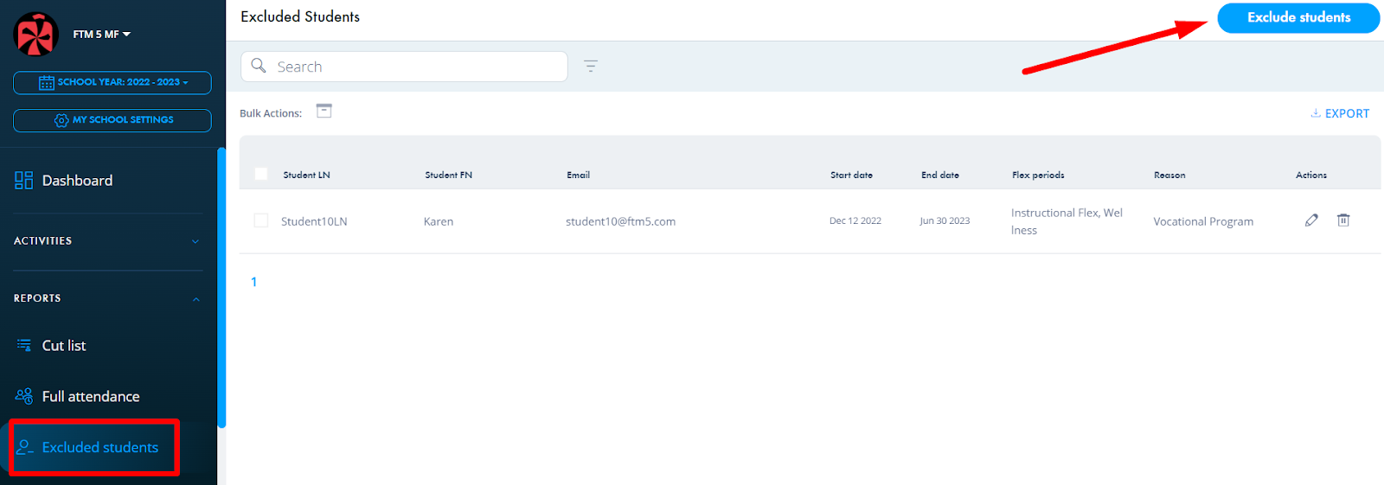Delete the Student10LN exclusion with trash icon
1384x485 pixels.
click(1343, 220)
